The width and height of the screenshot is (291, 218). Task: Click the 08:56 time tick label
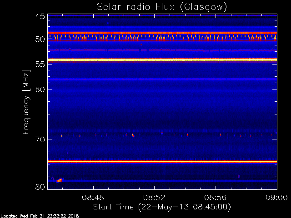point(216,198)
